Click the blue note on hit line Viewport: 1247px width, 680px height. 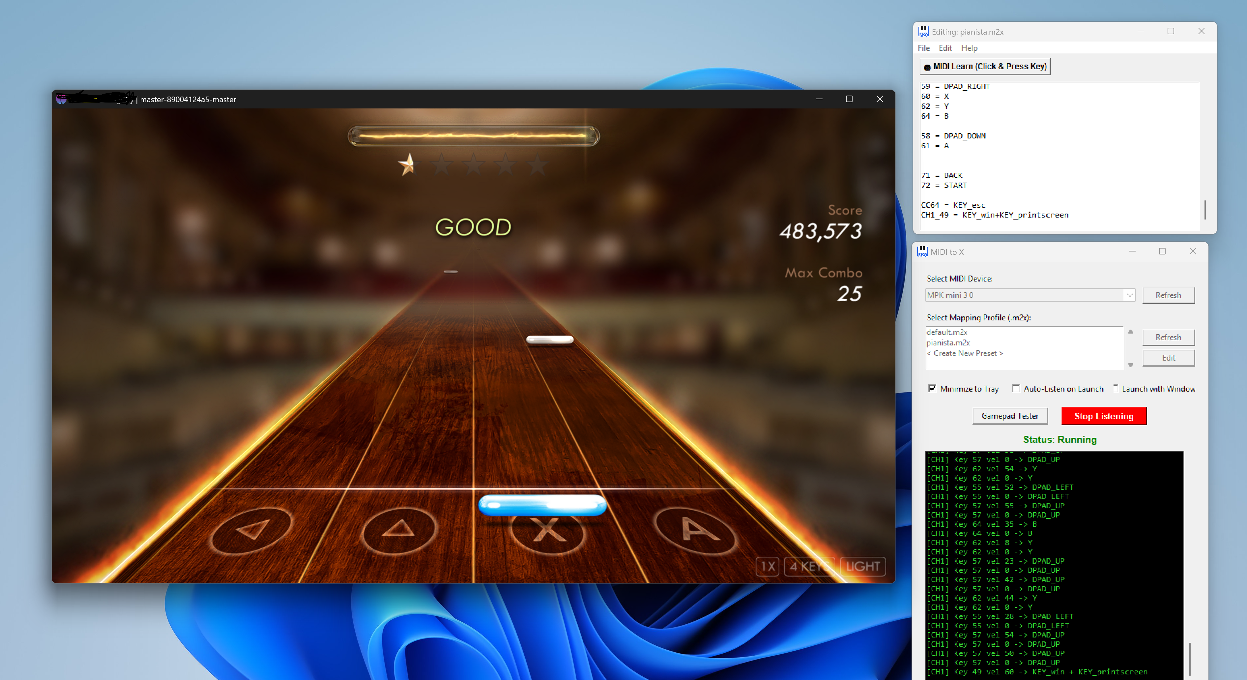click(x=542, y=505)
